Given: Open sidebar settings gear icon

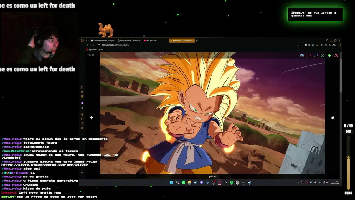Looking at the screenshot, I should tap(82, 128).
